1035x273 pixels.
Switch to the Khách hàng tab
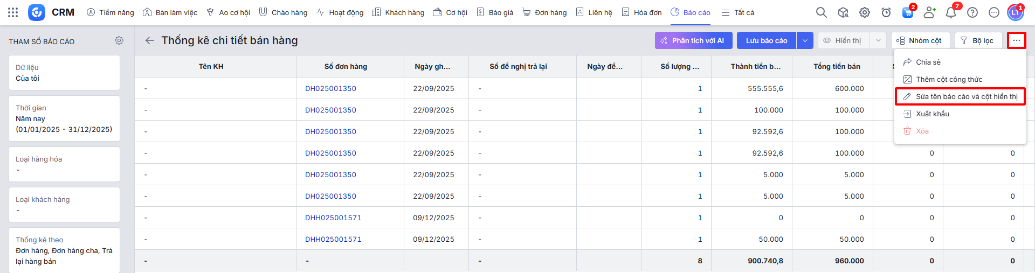(x=398, y=12)
